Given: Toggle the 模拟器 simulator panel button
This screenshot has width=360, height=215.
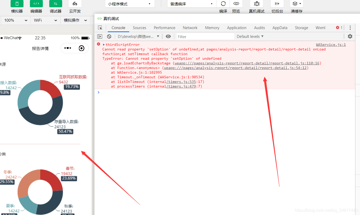Looking at the screenshot, I should 17,4.
